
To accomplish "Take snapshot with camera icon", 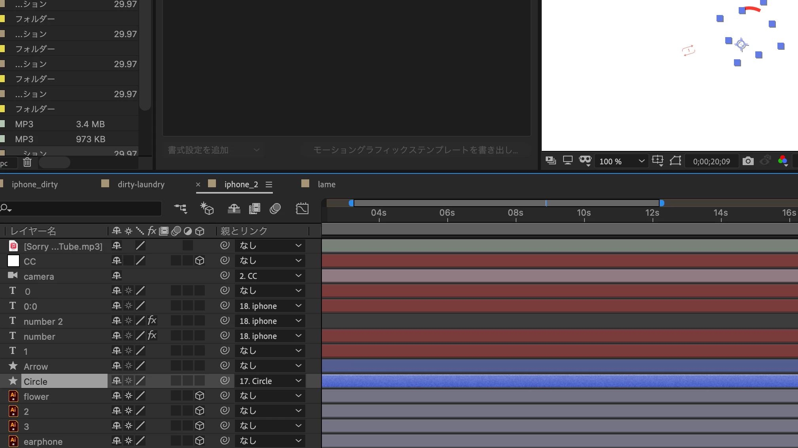I will coord(748,161).
